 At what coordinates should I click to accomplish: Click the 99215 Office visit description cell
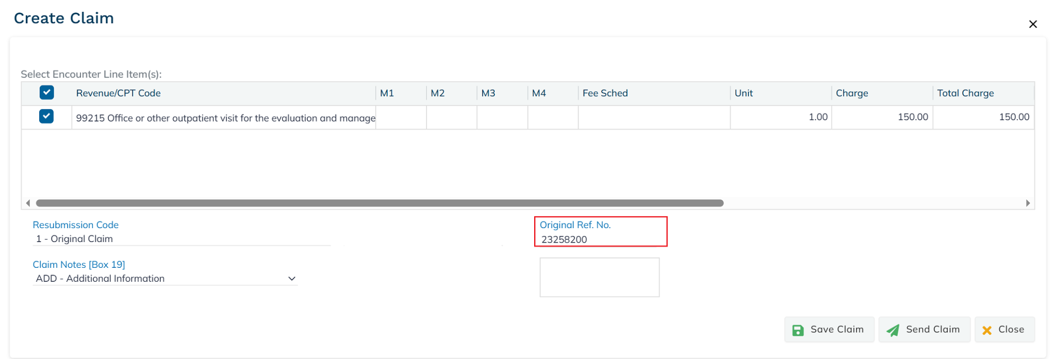(x=225, y=118)
